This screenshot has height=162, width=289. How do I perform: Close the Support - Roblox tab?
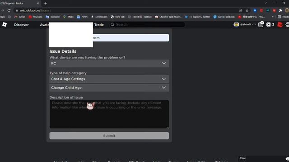click(x=38, y=3)
